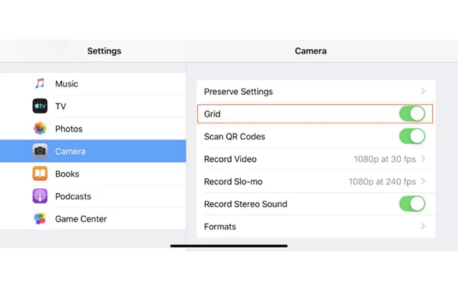The image size is (458, 291).
Task: Disable the Grid toggle
Action: (x=412, y=114)
